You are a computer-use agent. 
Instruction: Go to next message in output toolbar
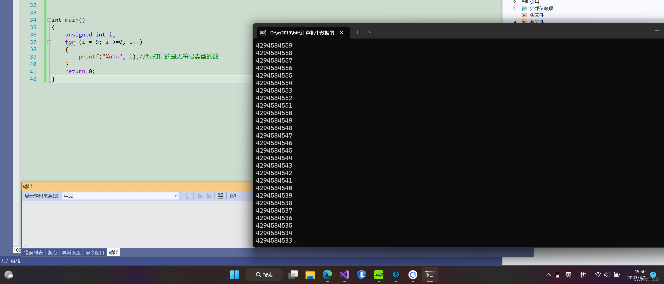pyautogui.click(x=209, y=196)
